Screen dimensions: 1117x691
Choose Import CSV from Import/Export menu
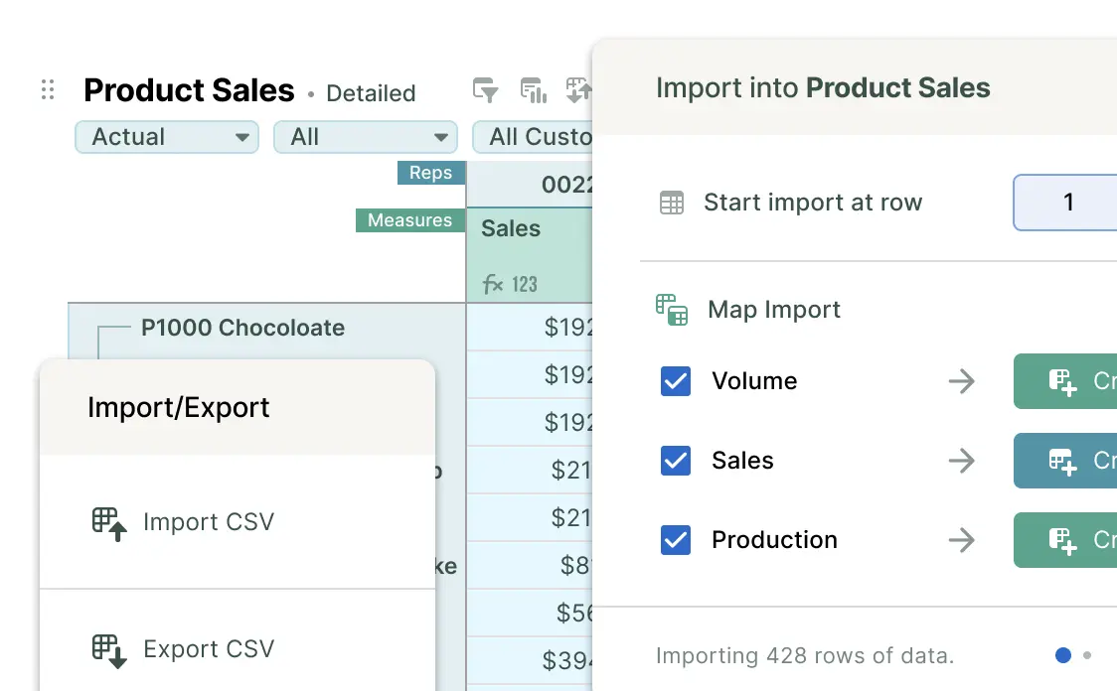tap(238, 522)
